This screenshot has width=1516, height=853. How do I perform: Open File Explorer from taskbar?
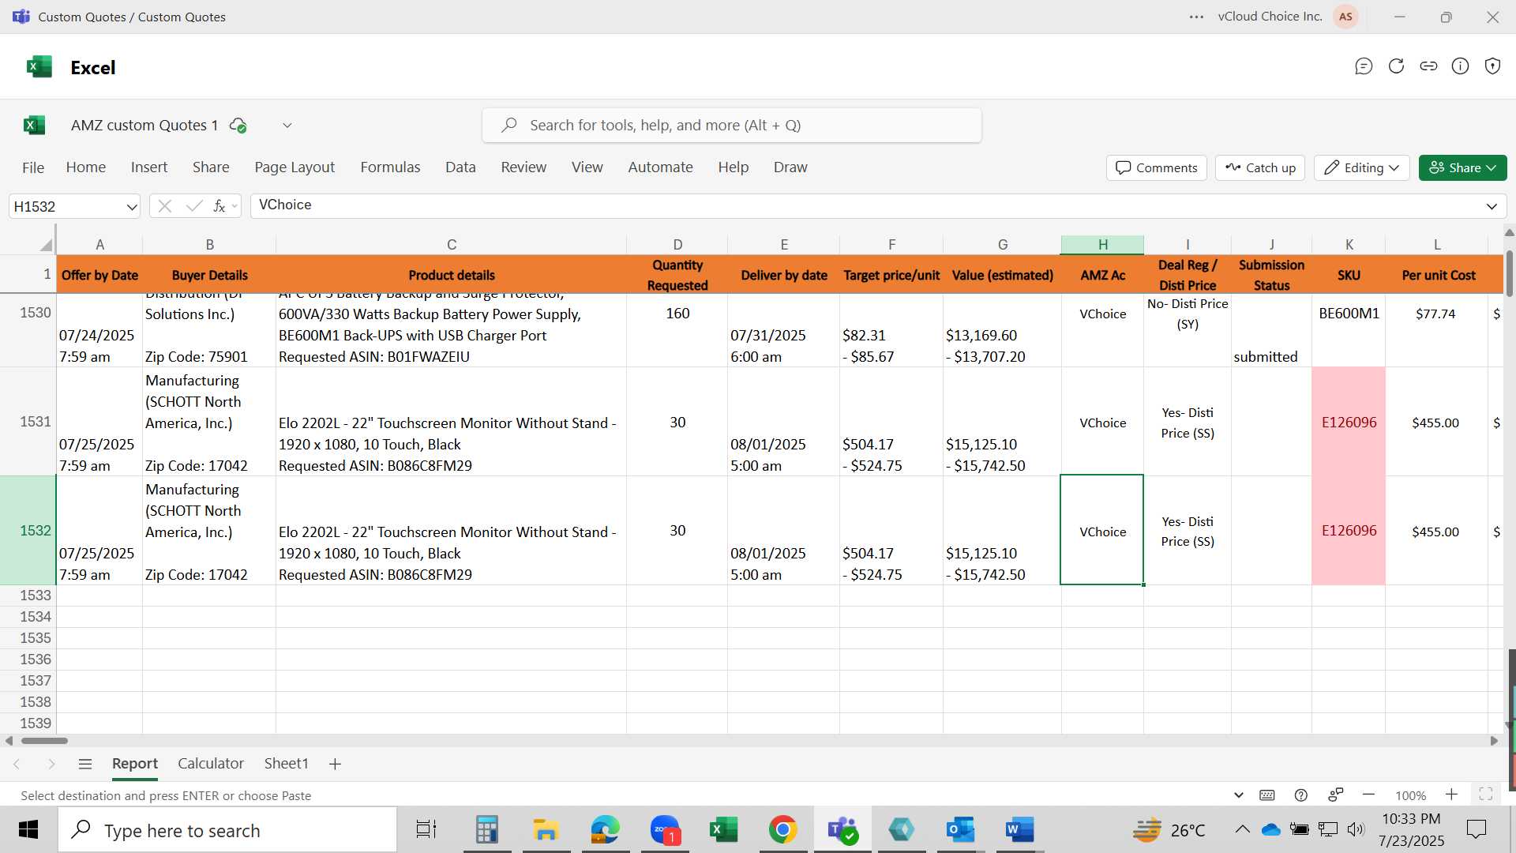546,829
